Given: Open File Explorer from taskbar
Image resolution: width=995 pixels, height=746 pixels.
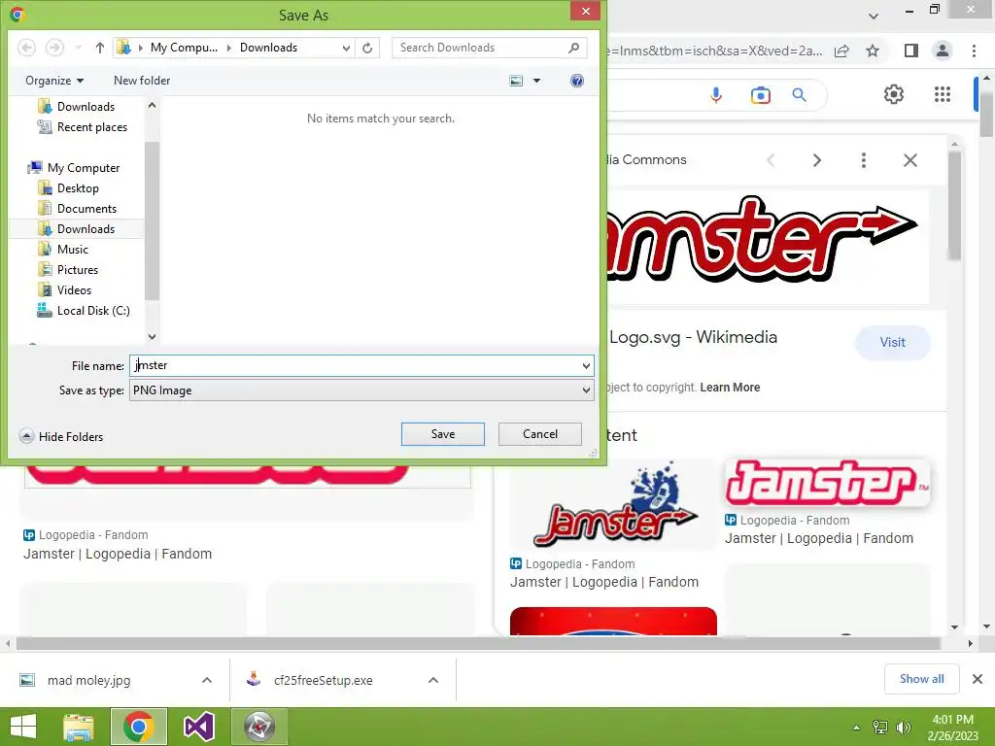Looking at the screenshot, I should click(x=79, y=727).
